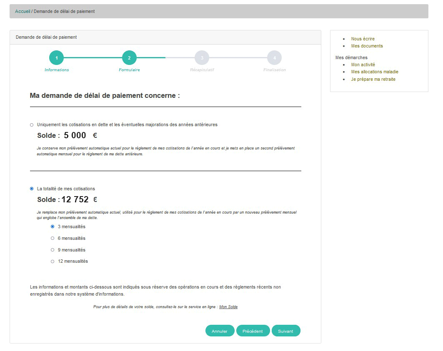This screenshot has height=351, width=443.
Task: Click step 2 Formulaire circle
Action: (129, 58)
